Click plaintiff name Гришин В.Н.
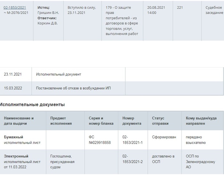The image size is (224, 175). 48,13
